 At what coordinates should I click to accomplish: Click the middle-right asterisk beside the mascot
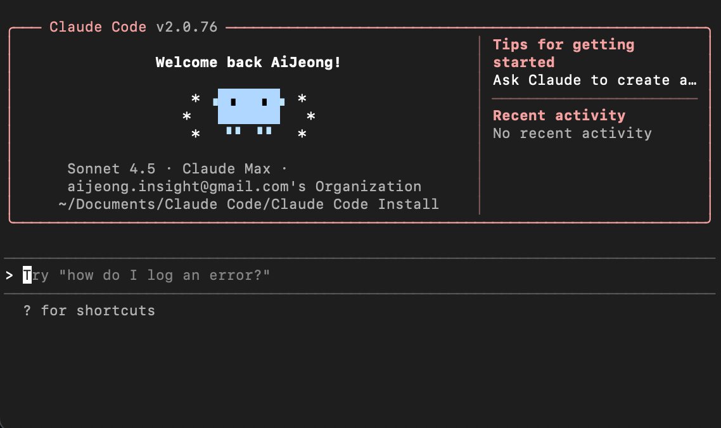click(311, 117)
